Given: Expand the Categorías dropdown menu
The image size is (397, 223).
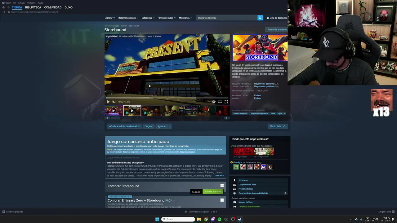Looking at the screenshot, I should pos(148,18).
